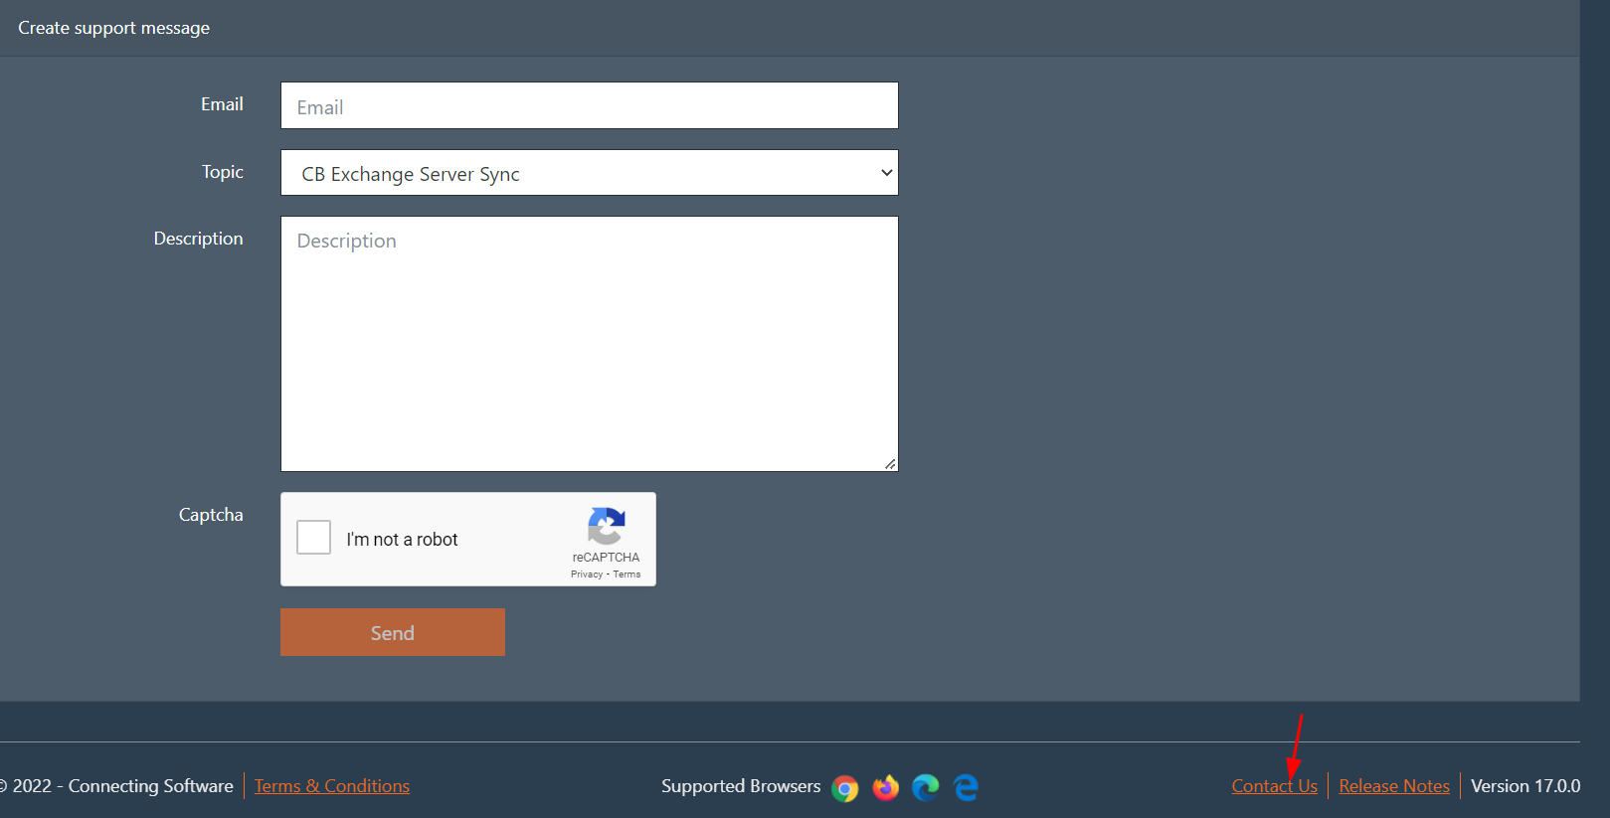The height and width of the screenshot is (818, 1610).
Task: Open the Terms & Conditions link
Action: (332, 786)
